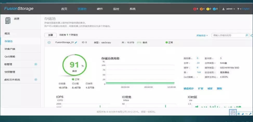Open the admin user dropdown
The image size is (253, 122).
[x=229, y=9]
